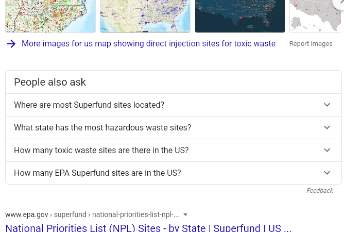
Task: Open the gray US map with Alaska thumbnail
Action: coord(316,16)
